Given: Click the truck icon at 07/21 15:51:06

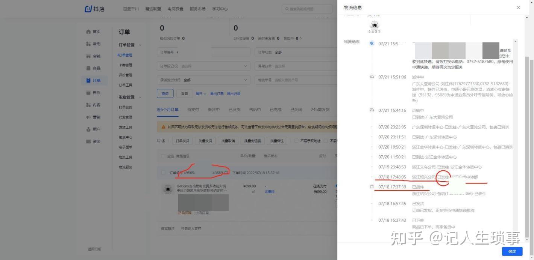Looking at the screenshot, I should coord(372,77).
